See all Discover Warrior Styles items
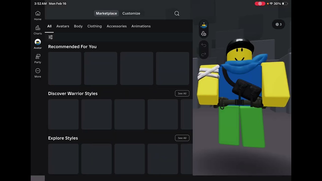 click(x=182, y=94)
